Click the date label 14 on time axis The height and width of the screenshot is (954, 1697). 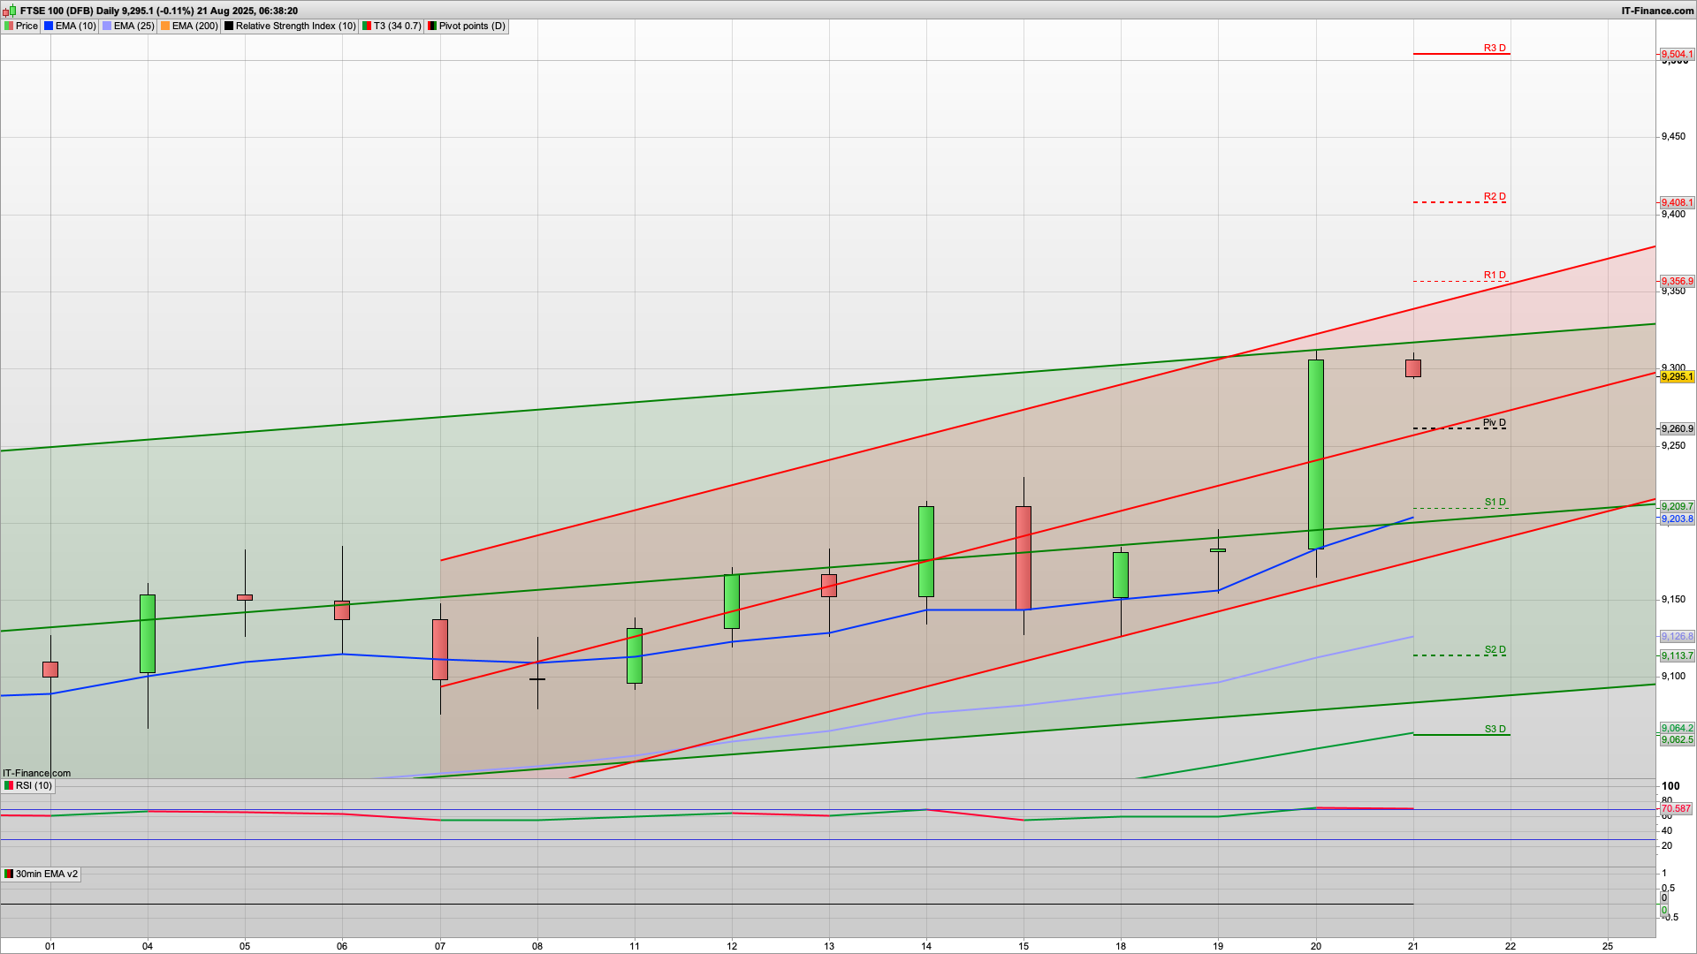click(926, 946)
